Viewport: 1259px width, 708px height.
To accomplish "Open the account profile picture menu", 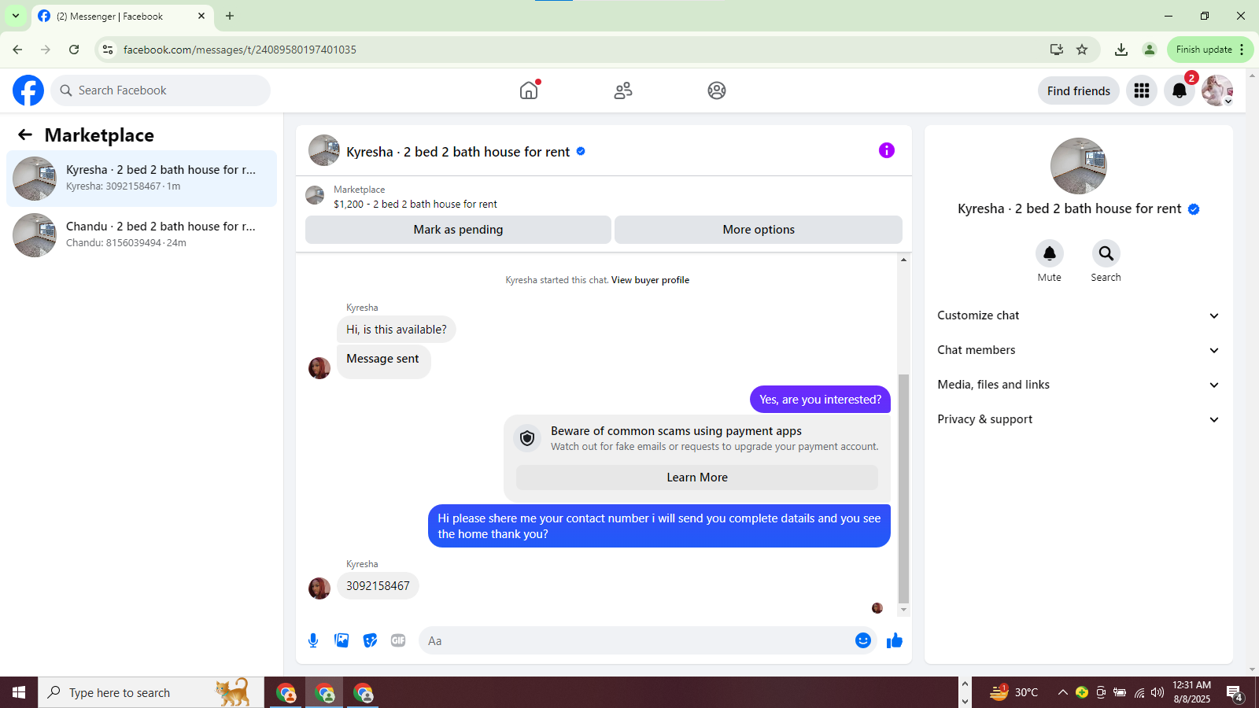I will [x=1217, y=90].
